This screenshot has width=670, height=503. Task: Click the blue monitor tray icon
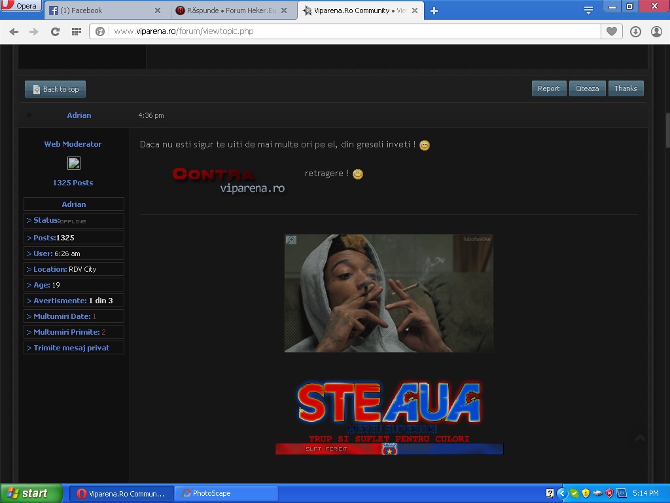click(622, 493)
